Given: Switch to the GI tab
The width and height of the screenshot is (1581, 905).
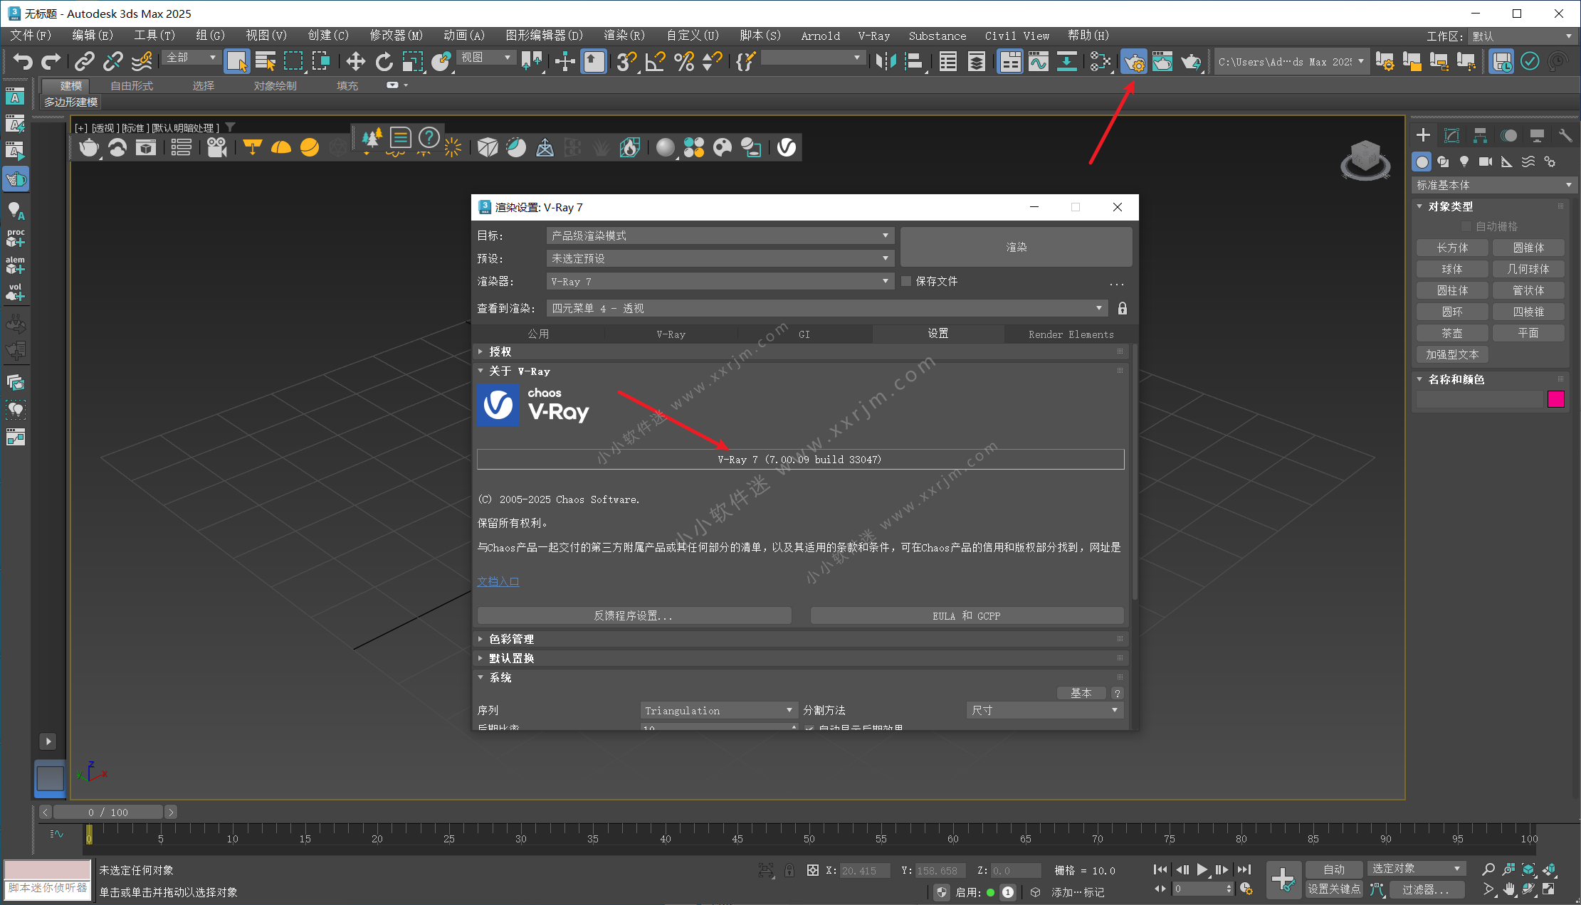Looking at the screenshot, I should [804, 334].
